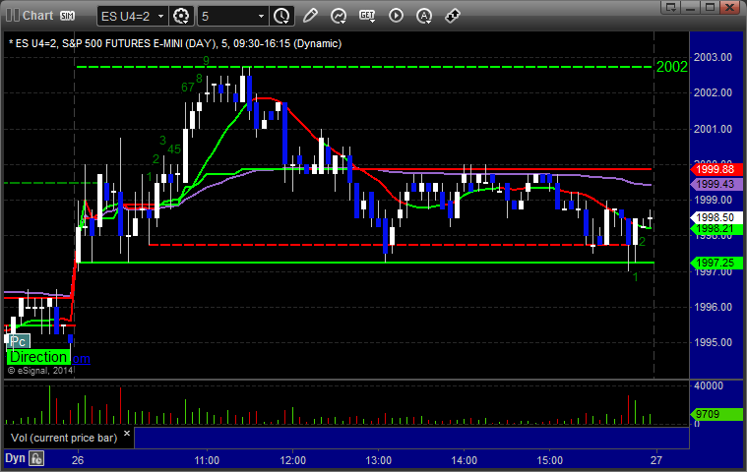The height and width of the screenshot is (472, 747).
Task: Click the red 1999.88 price marker
Action: 716,170
